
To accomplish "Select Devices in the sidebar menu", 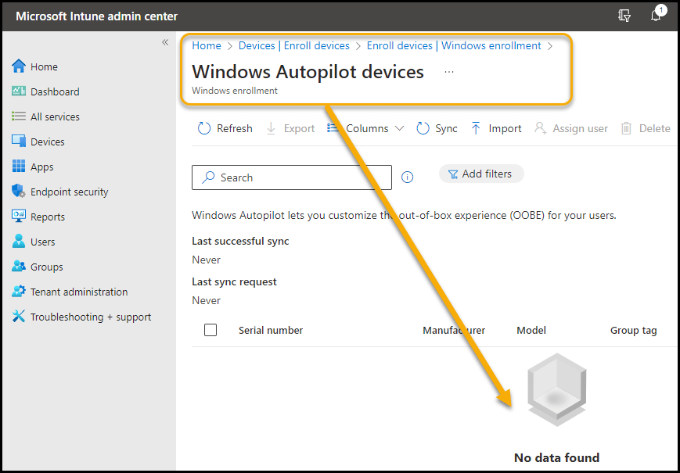I will click(x=47, y=142).
